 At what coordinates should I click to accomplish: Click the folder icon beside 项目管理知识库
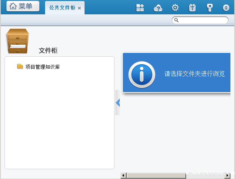point(20,67)
